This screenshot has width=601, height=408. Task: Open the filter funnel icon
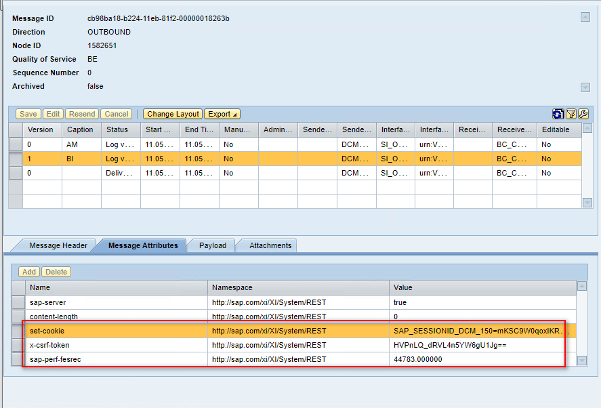571,114
